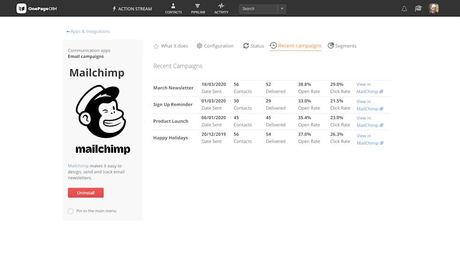Click the Recent campaigns clock icon
The image size is (460, 258).
tap(273, 45)
